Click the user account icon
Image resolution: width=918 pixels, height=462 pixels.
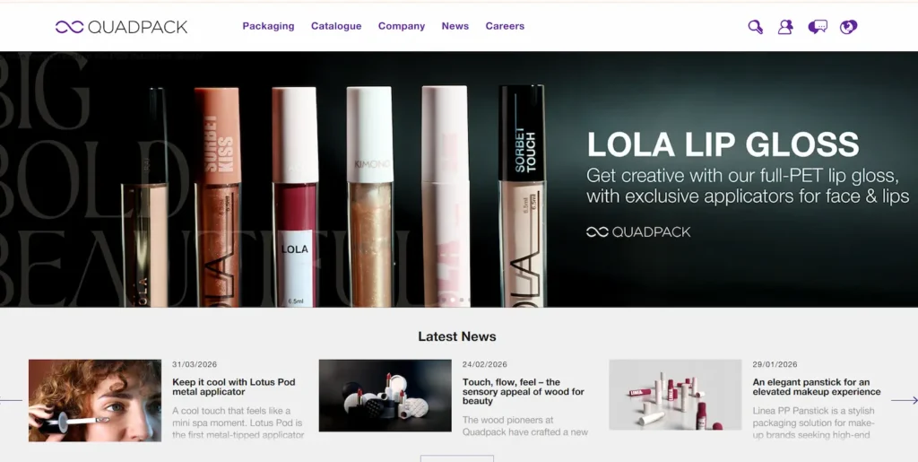[785, 27]
